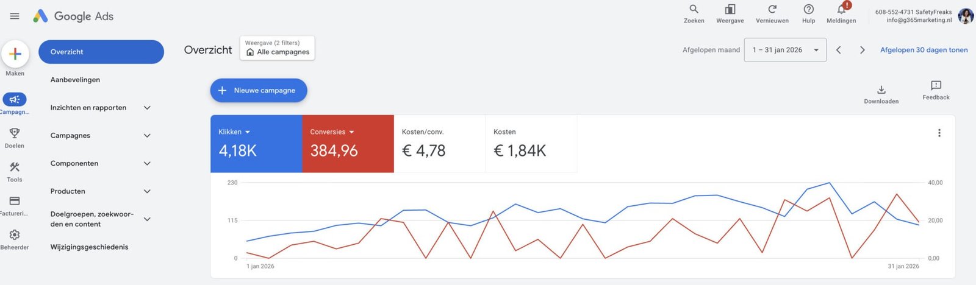Click the Zoeken magnifier icon
The height and width of the screenshot is (285, 976).
click(x=694, y=9)
